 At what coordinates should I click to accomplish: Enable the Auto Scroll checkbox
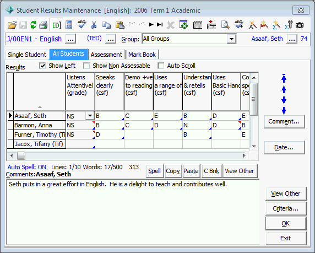[161, 66]
